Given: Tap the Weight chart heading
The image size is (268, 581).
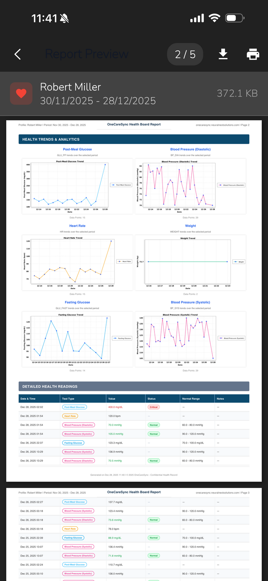Looking at the screenshot, I should point(191,226).
